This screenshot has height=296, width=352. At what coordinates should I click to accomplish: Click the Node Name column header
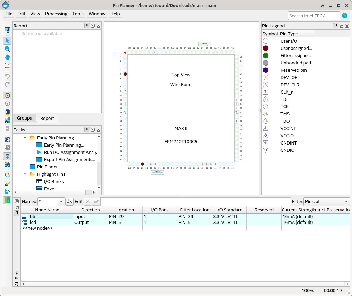tap(47, 210)
